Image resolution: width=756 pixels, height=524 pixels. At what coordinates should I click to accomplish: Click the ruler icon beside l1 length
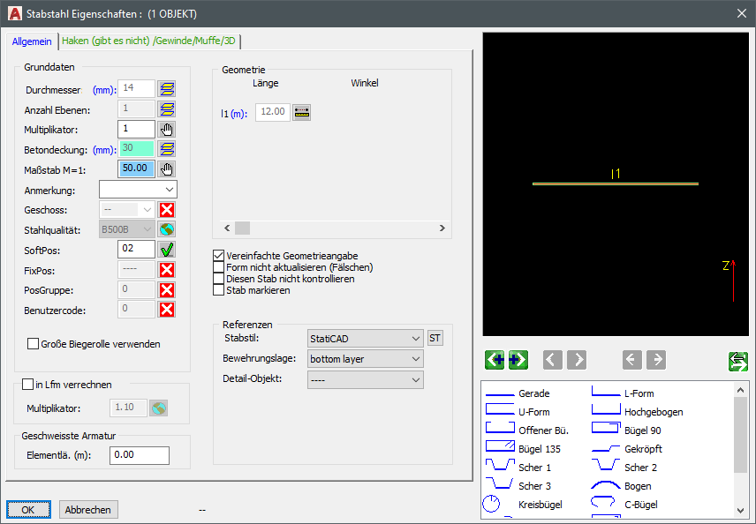click(302, 112)
